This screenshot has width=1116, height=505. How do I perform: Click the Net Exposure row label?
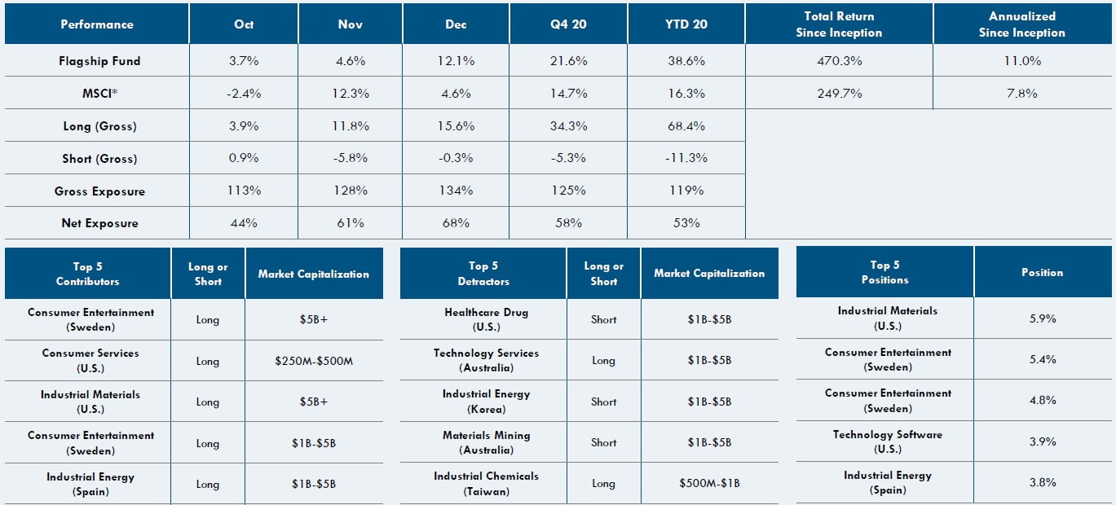coord(99,223)
